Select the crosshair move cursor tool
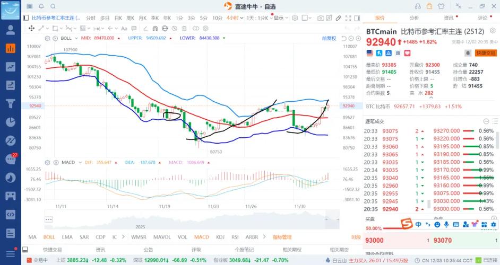Screen dimensions: 500x265 [x=31, y=28]
